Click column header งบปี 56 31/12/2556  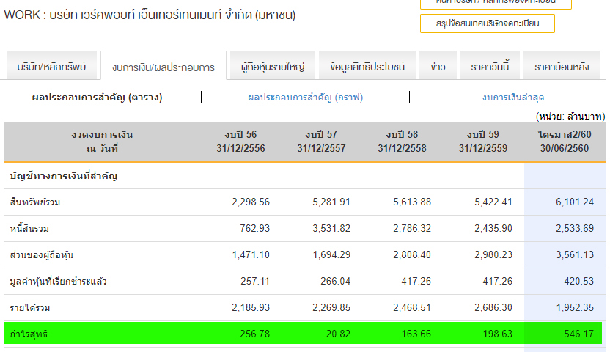(x=240, y=142)
